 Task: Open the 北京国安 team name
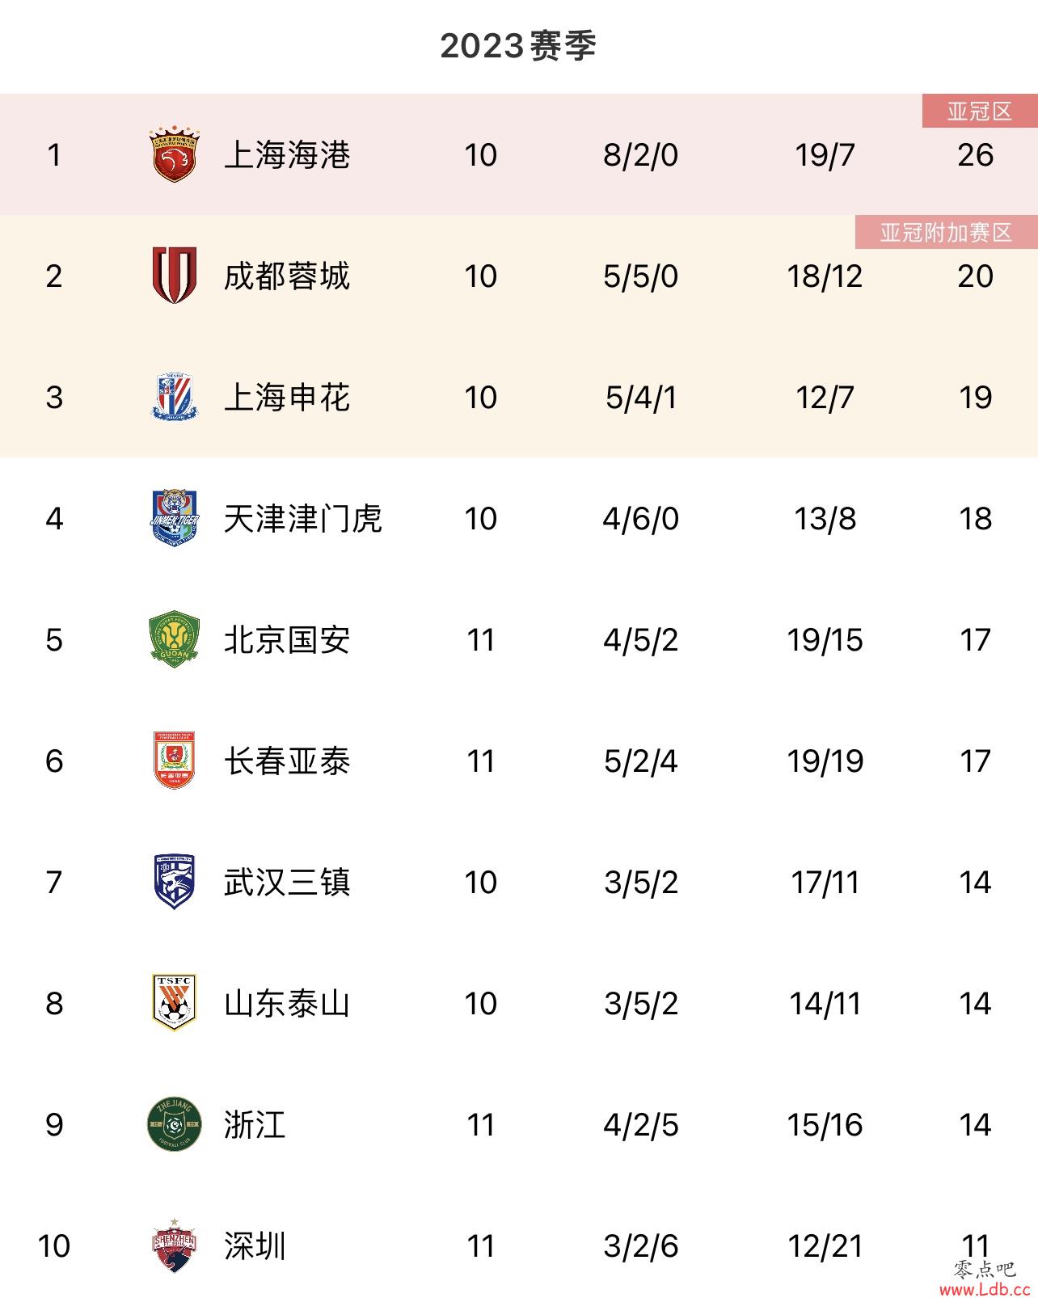coord(287,639)
